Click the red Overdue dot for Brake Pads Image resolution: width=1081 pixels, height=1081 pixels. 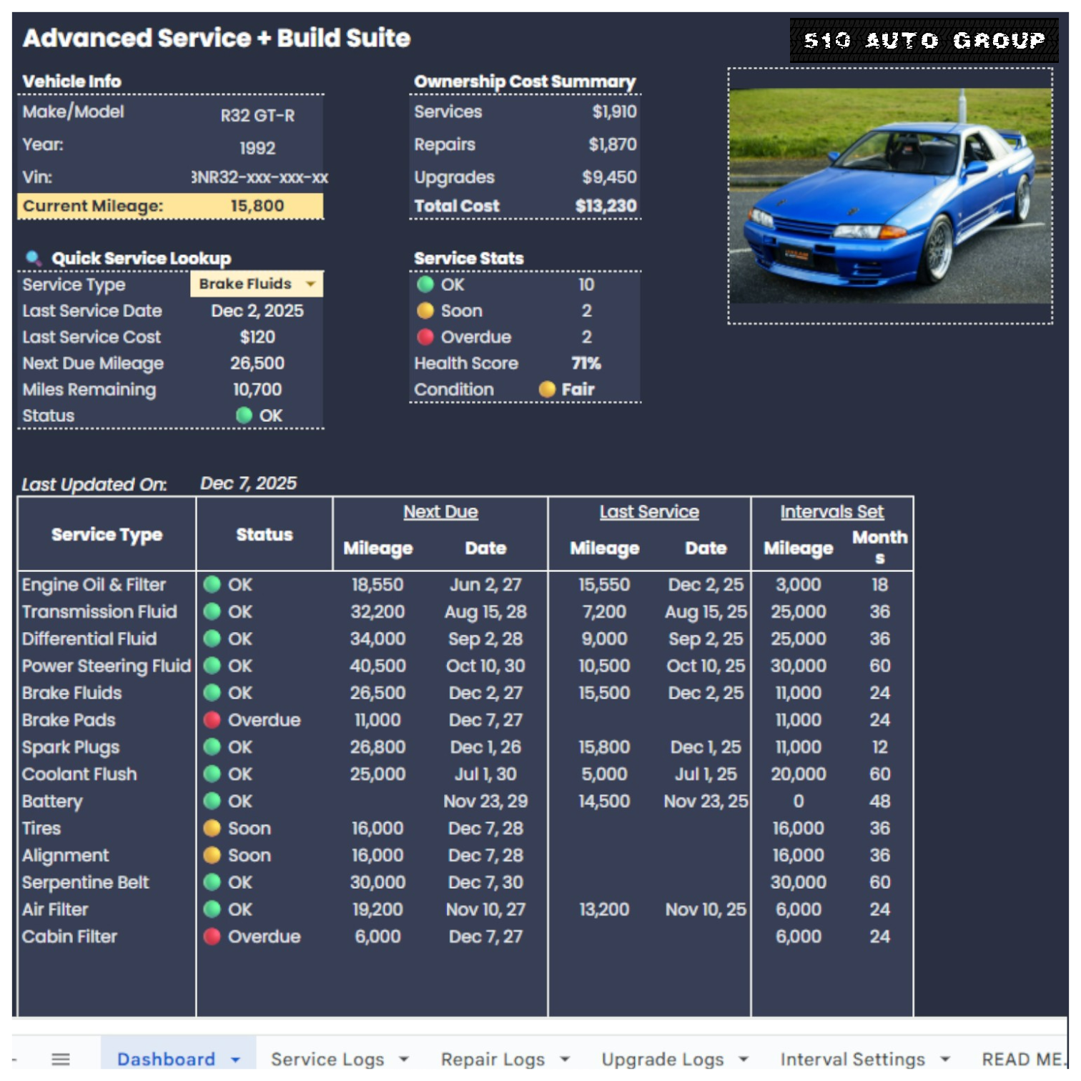pyautogui.click(x=212, y=720)
